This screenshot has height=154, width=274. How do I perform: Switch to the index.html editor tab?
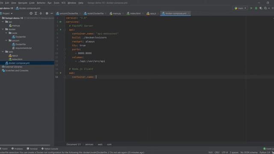[x=135, y=13]
